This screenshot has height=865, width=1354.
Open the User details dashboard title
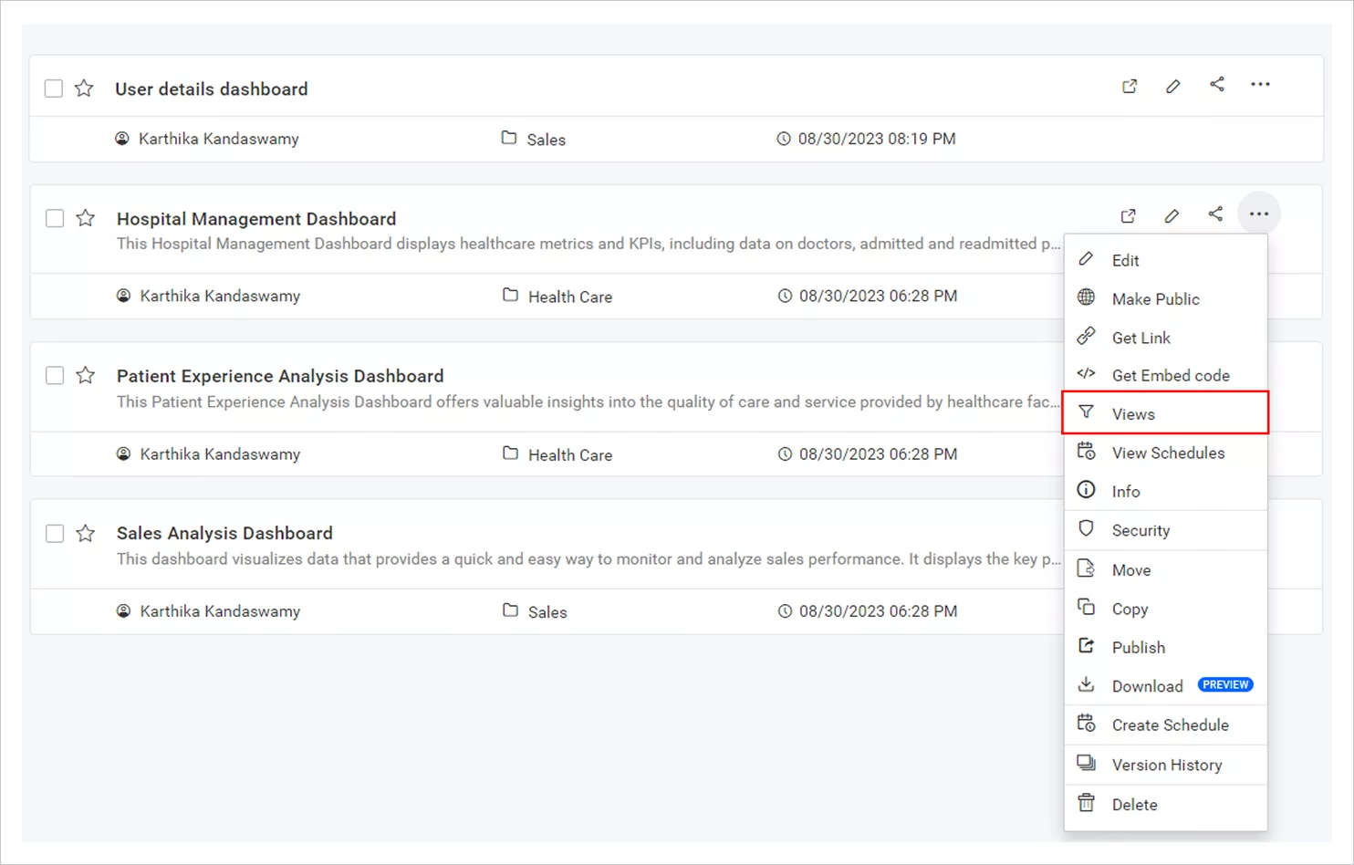click(211, 89)
